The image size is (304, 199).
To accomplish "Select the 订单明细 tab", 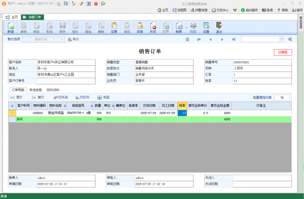I will tap(18, 90).
